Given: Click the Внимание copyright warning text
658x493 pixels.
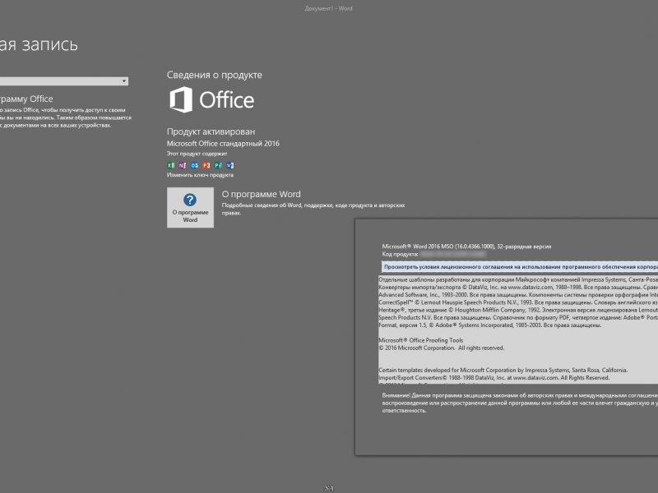Looking at the screenshot, I should point(520,403).
